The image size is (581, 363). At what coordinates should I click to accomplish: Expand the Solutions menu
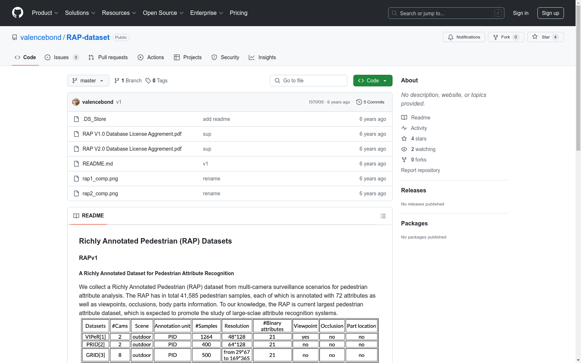(80, 13)
